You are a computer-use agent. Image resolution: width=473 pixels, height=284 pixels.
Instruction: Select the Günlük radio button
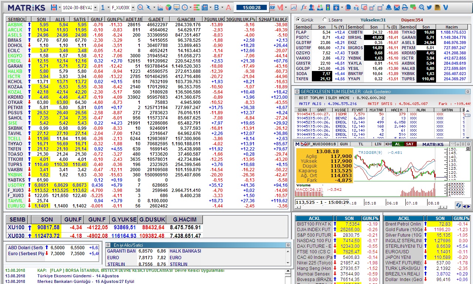pyautogui.click(x=298, y=20)
